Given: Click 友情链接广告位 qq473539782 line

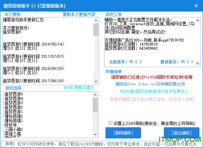Looking at the screenshot, I should 145,40.
